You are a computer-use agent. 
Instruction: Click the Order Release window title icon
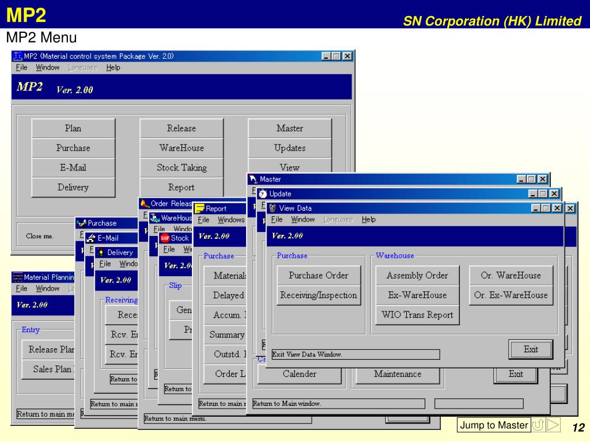click(145, 203)
